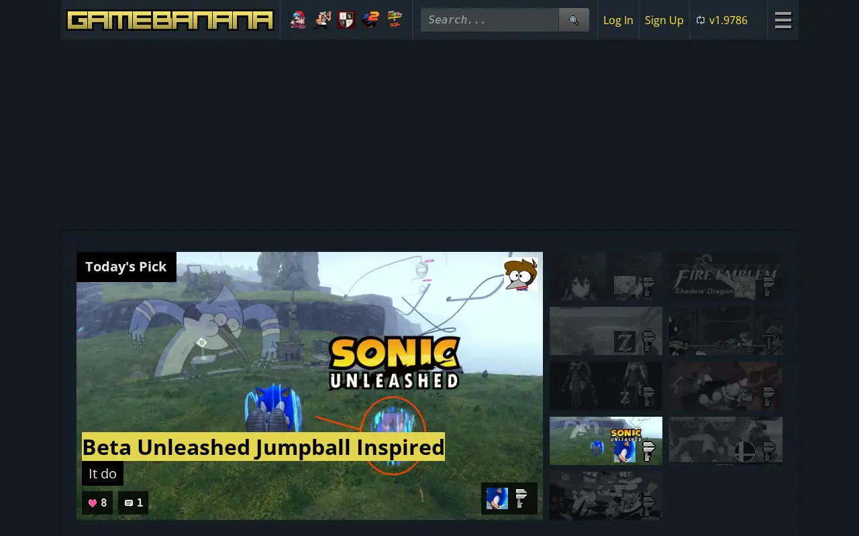The width and height of the screenshot is (859, 536).
Task: Click the refresh icon beside v1.9786
Action: [701, 20]
